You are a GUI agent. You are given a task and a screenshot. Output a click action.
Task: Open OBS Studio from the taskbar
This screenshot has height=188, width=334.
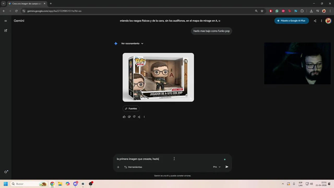[91, 184]
